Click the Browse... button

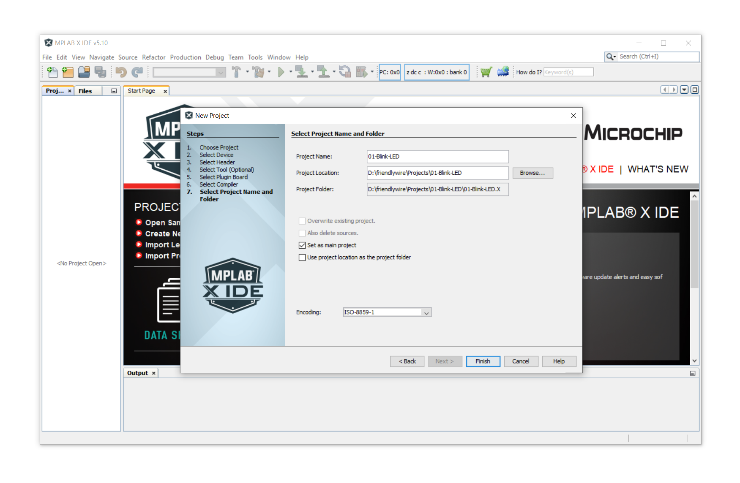click(x=532, y=173)
